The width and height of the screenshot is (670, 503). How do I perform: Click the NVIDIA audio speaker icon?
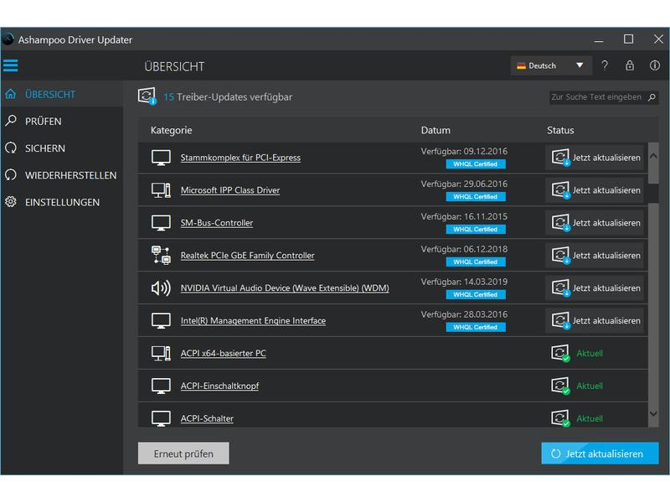click(x=161, y=288)
